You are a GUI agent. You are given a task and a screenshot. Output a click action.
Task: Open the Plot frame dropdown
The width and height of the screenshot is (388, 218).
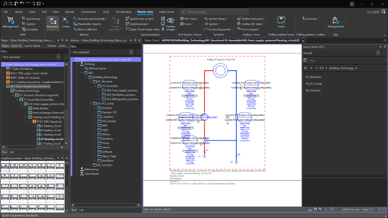pyautogui.click(x=199, y=19)
